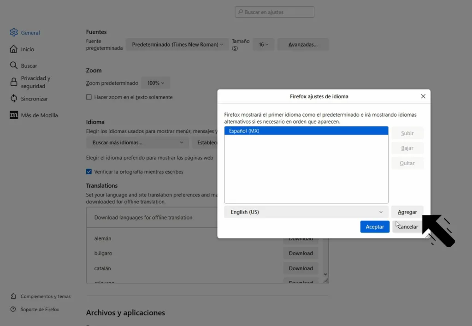Click the Quitar button

click(407, 163)
